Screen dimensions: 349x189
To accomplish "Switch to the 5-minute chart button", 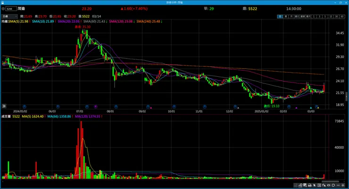I will coord(325,16).
